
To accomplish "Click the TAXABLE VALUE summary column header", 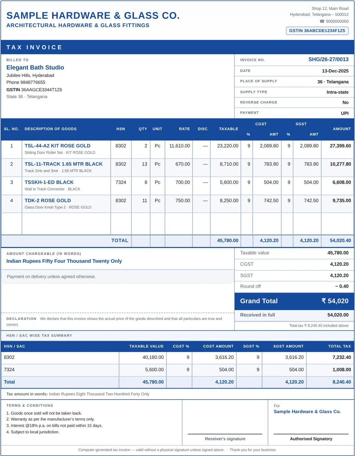I will point(147,346).
